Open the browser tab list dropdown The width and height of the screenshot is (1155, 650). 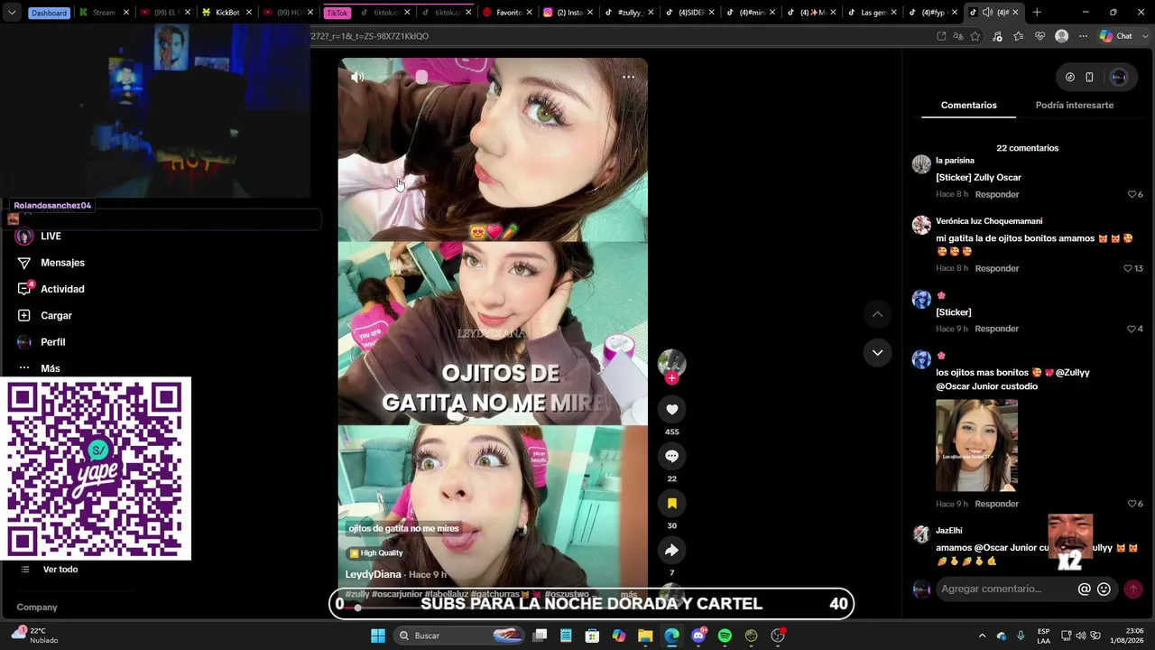pyautogui.click(x=12, y=13)
